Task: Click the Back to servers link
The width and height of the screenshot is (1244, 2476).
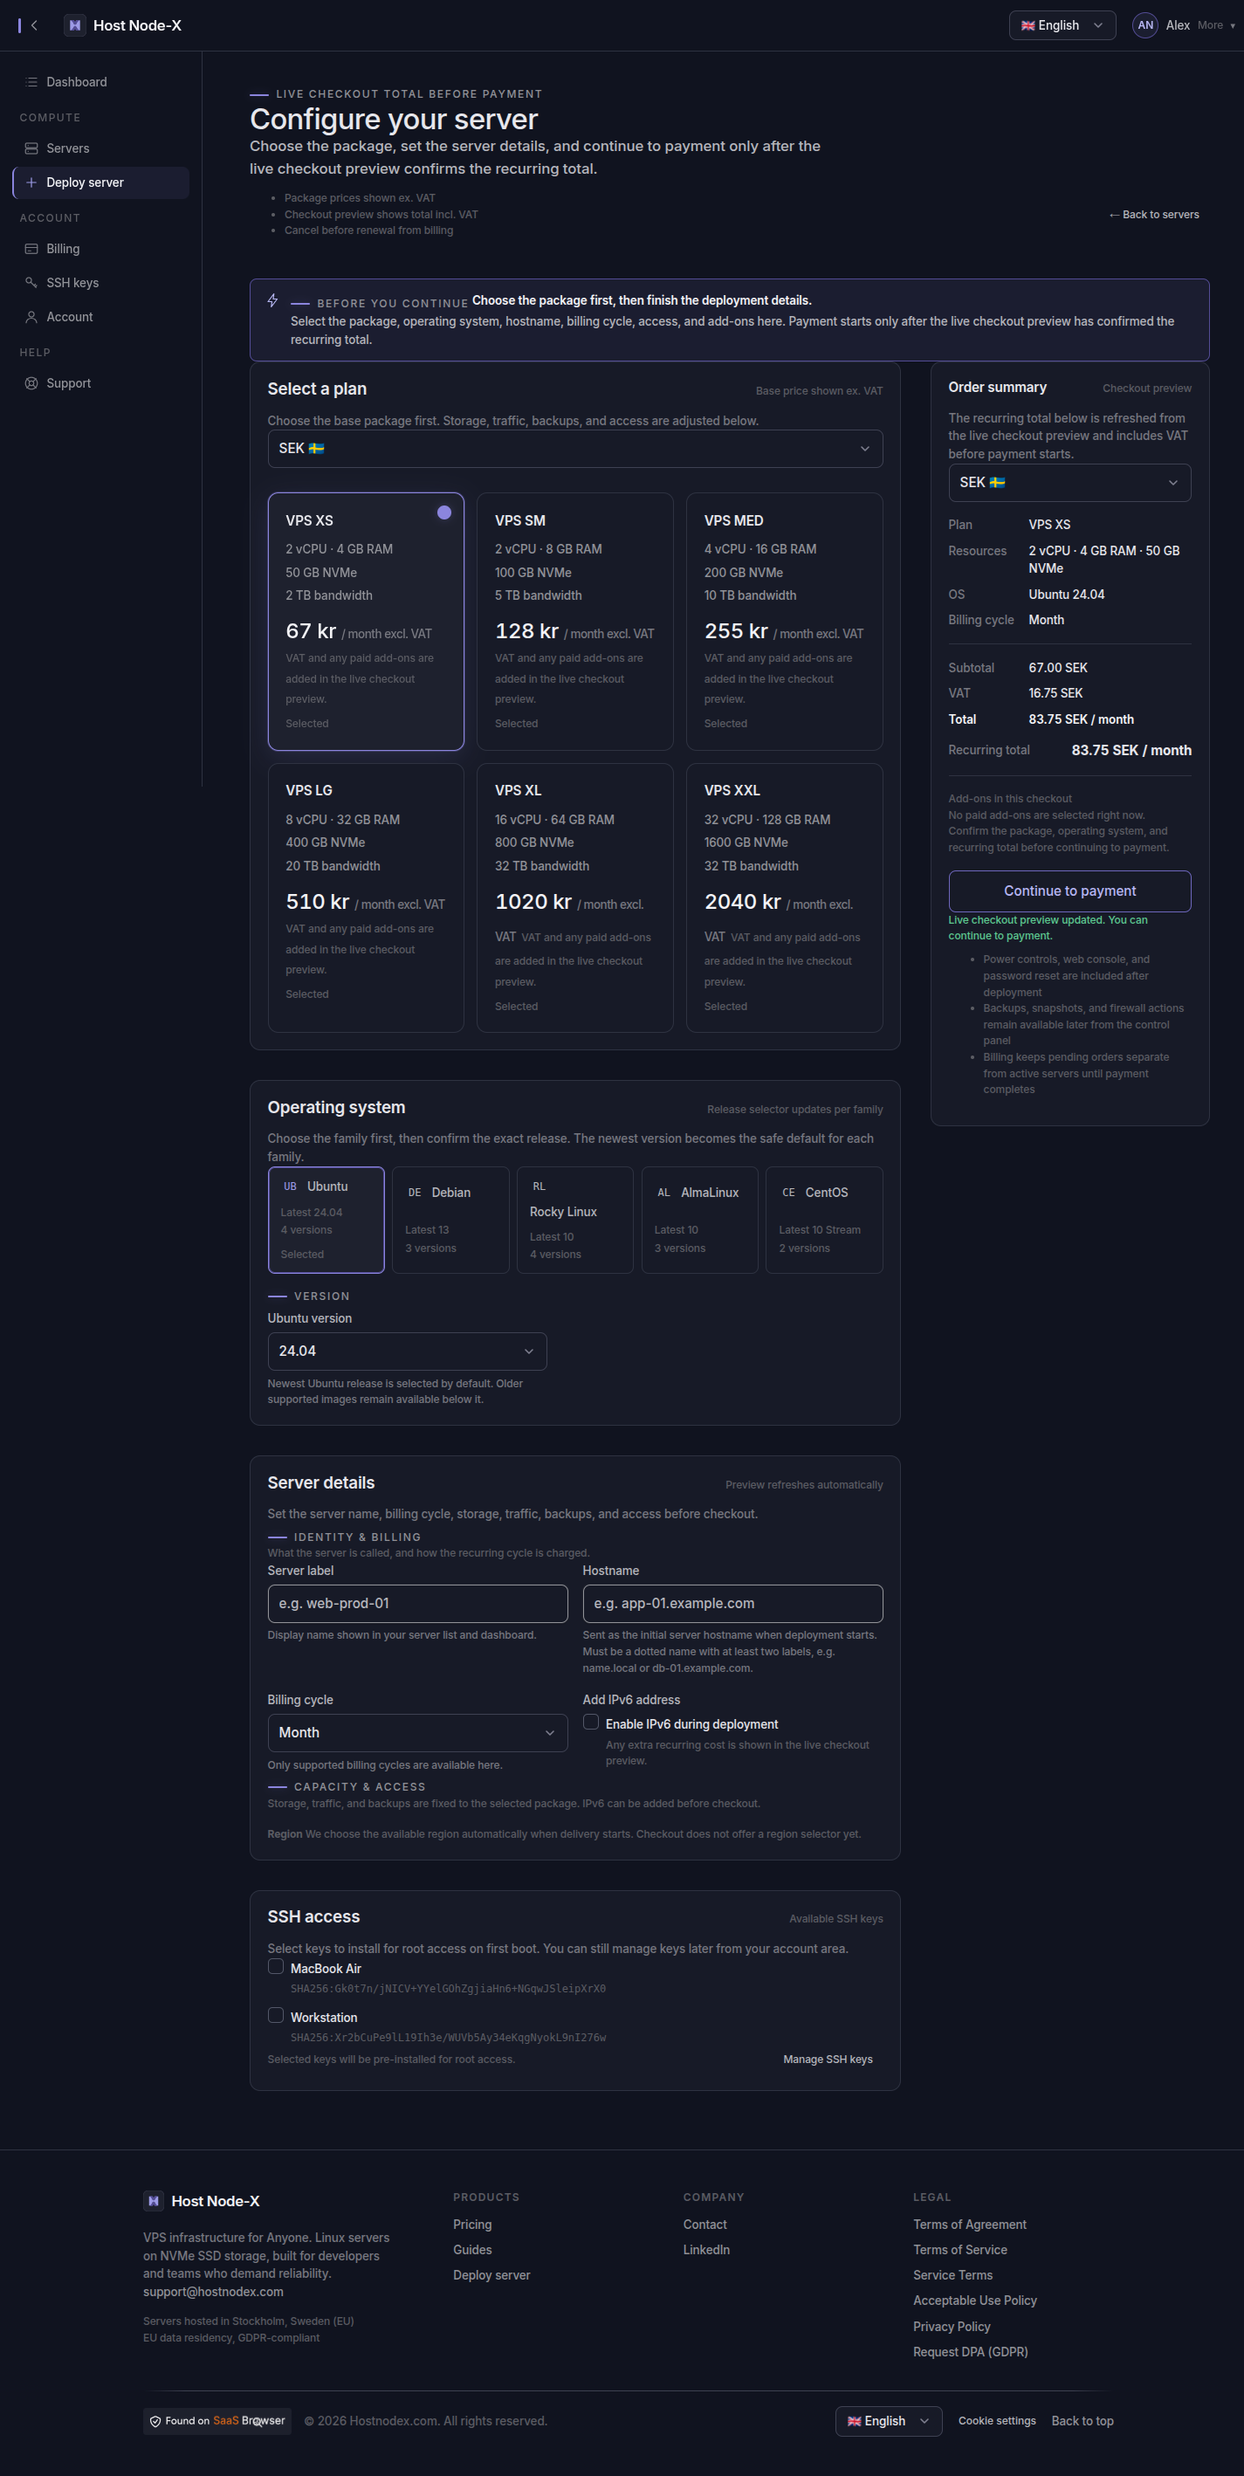Action: point(1153,215)
